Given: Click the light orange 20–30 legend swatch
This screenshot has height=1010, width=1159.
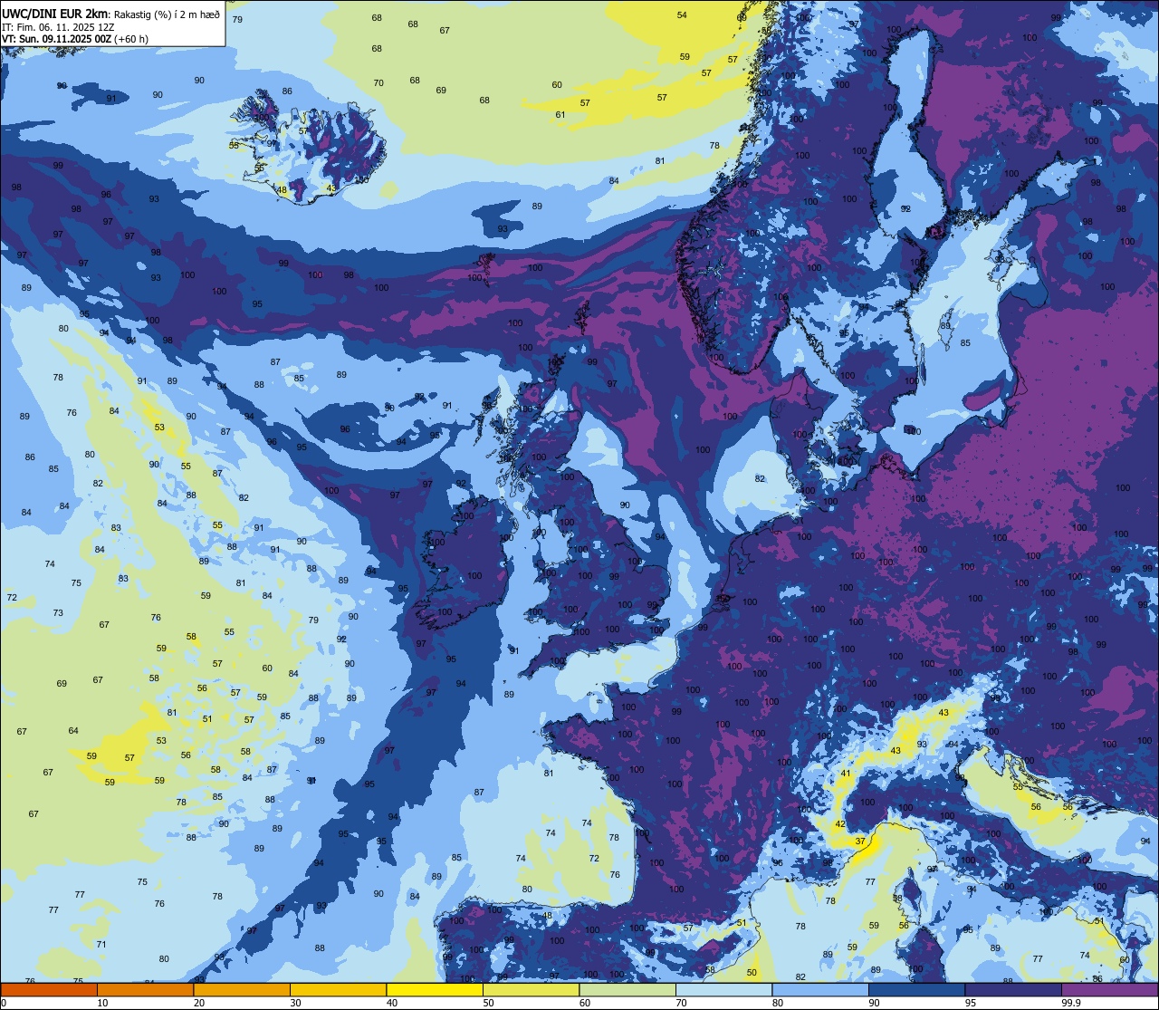Looking at the screenshot, I should pos(242,989).
